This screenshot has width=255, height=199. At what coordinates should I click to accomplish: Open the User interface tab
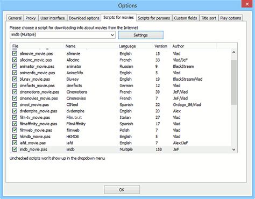(x=53, y=18)
